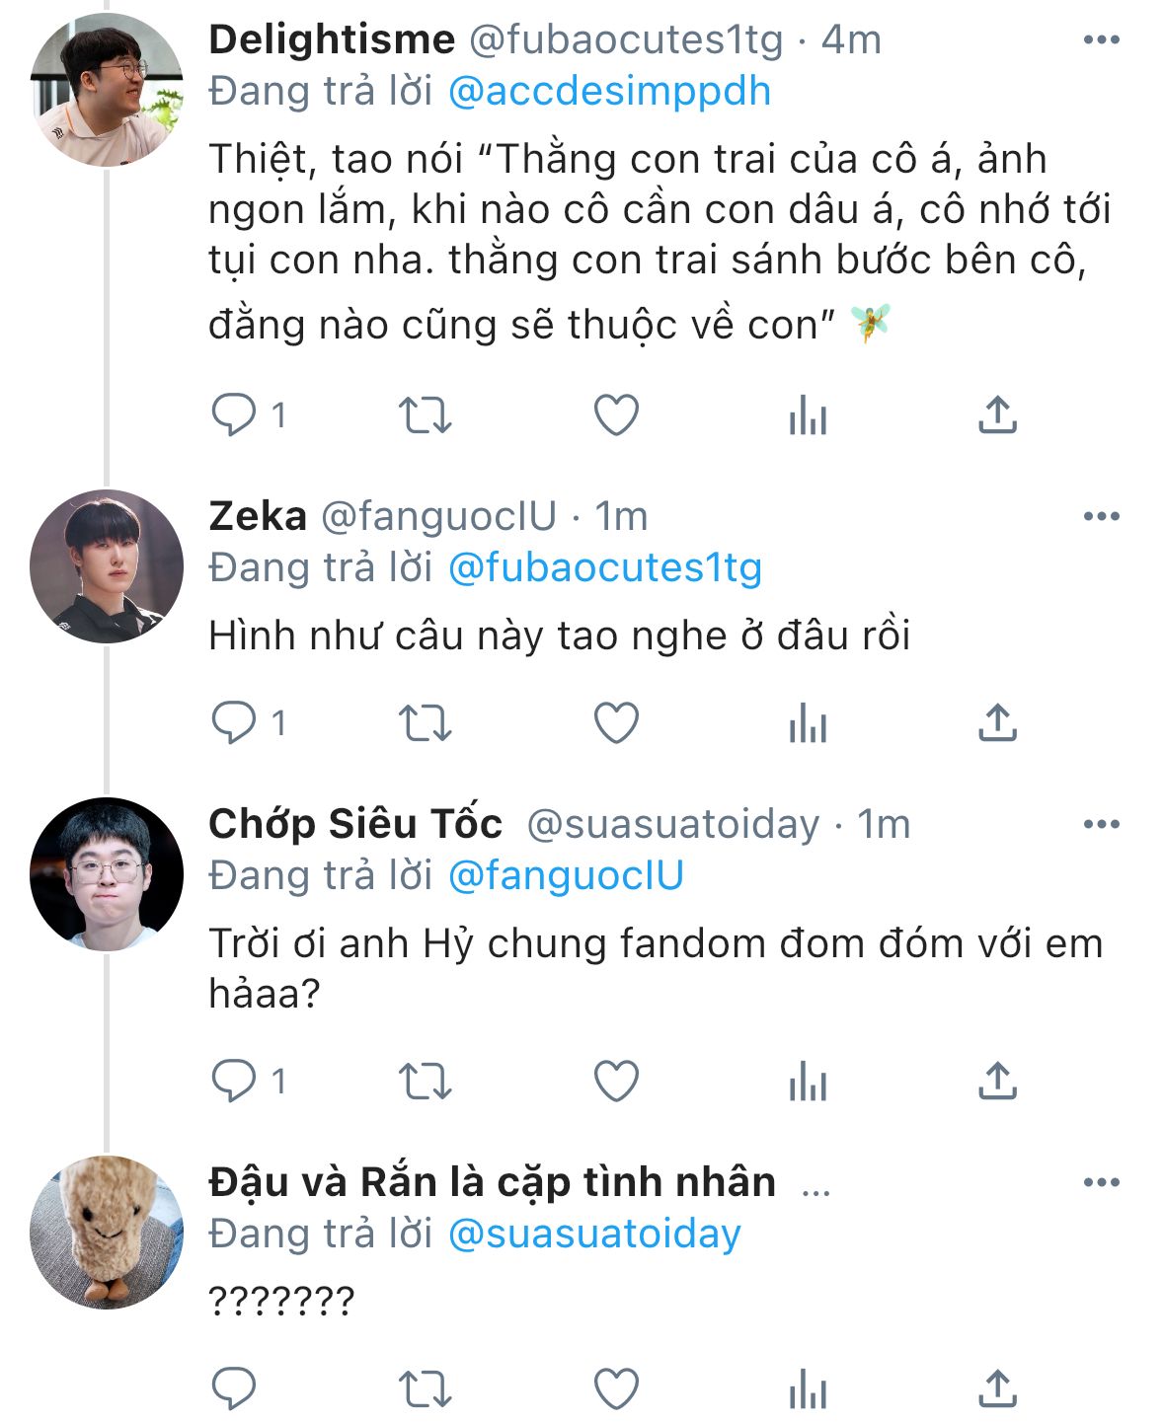This screenshot has height=1423, width=1164.
Task: Share Delightisme's tweet
Action: [997, 415]
